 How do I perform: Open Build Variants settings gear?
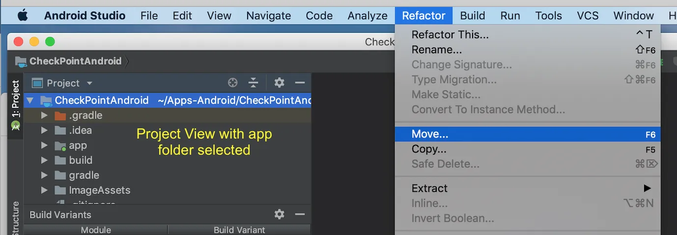click(279, 214)
